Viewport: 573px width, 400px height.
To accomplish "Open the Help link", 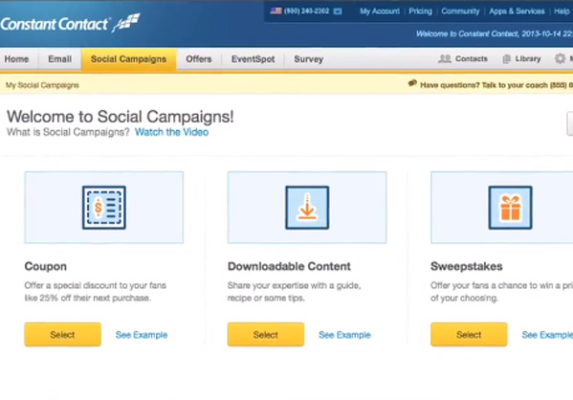I will tap(562, 11).
